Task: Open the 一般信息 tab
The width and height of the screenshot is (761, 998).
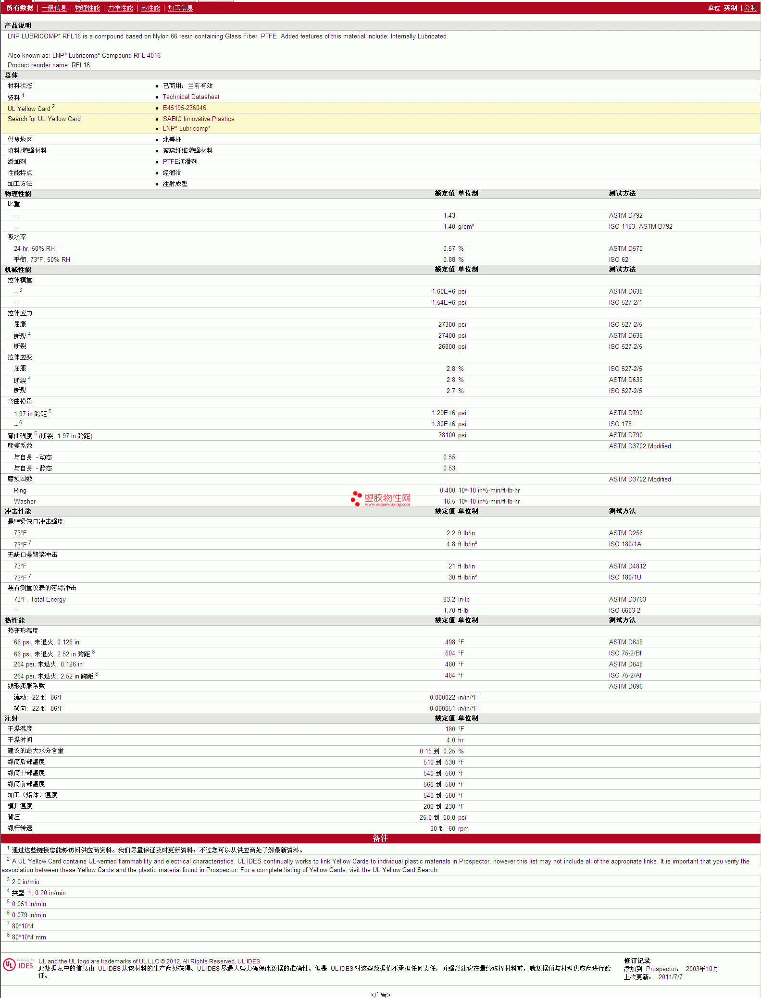Action: click(x=54, y=8)
